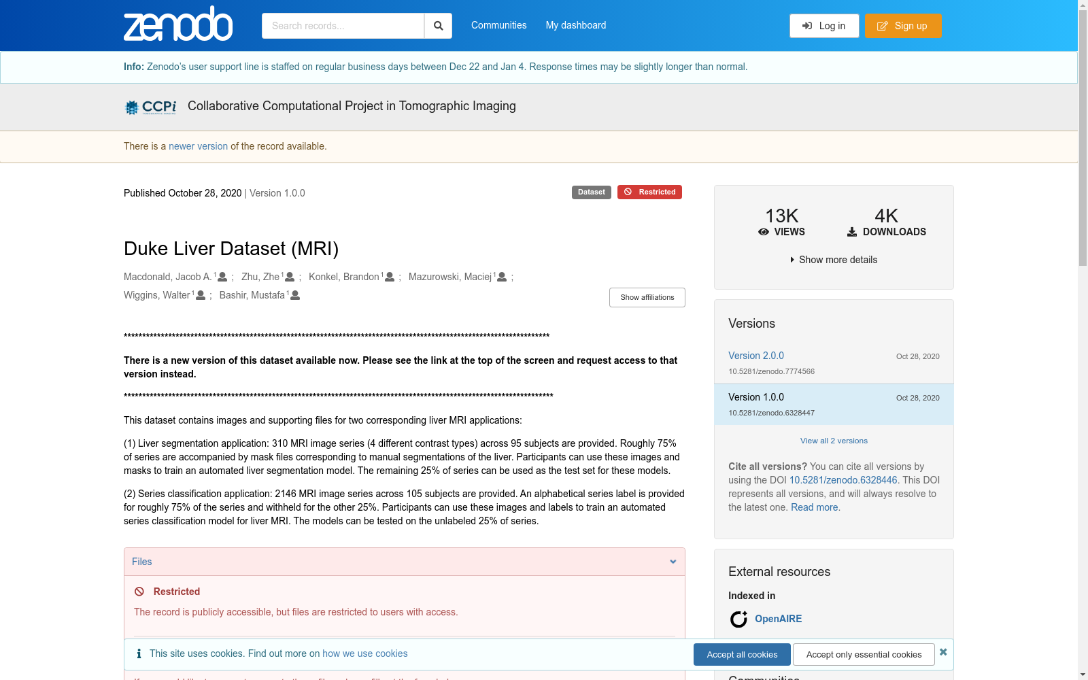This screenshot has width=1088, height=680.
Task: Click author name Mazurowski, Maciej
Action: tap(450, 277)
